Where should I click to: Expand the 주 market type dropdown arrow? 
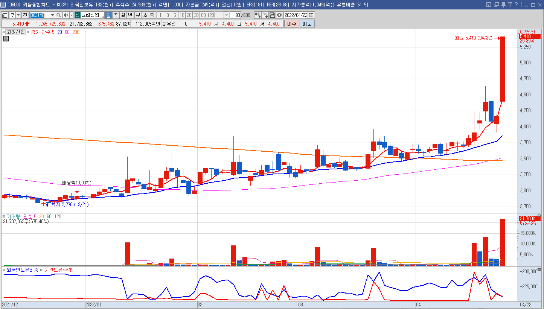point(18,15)
